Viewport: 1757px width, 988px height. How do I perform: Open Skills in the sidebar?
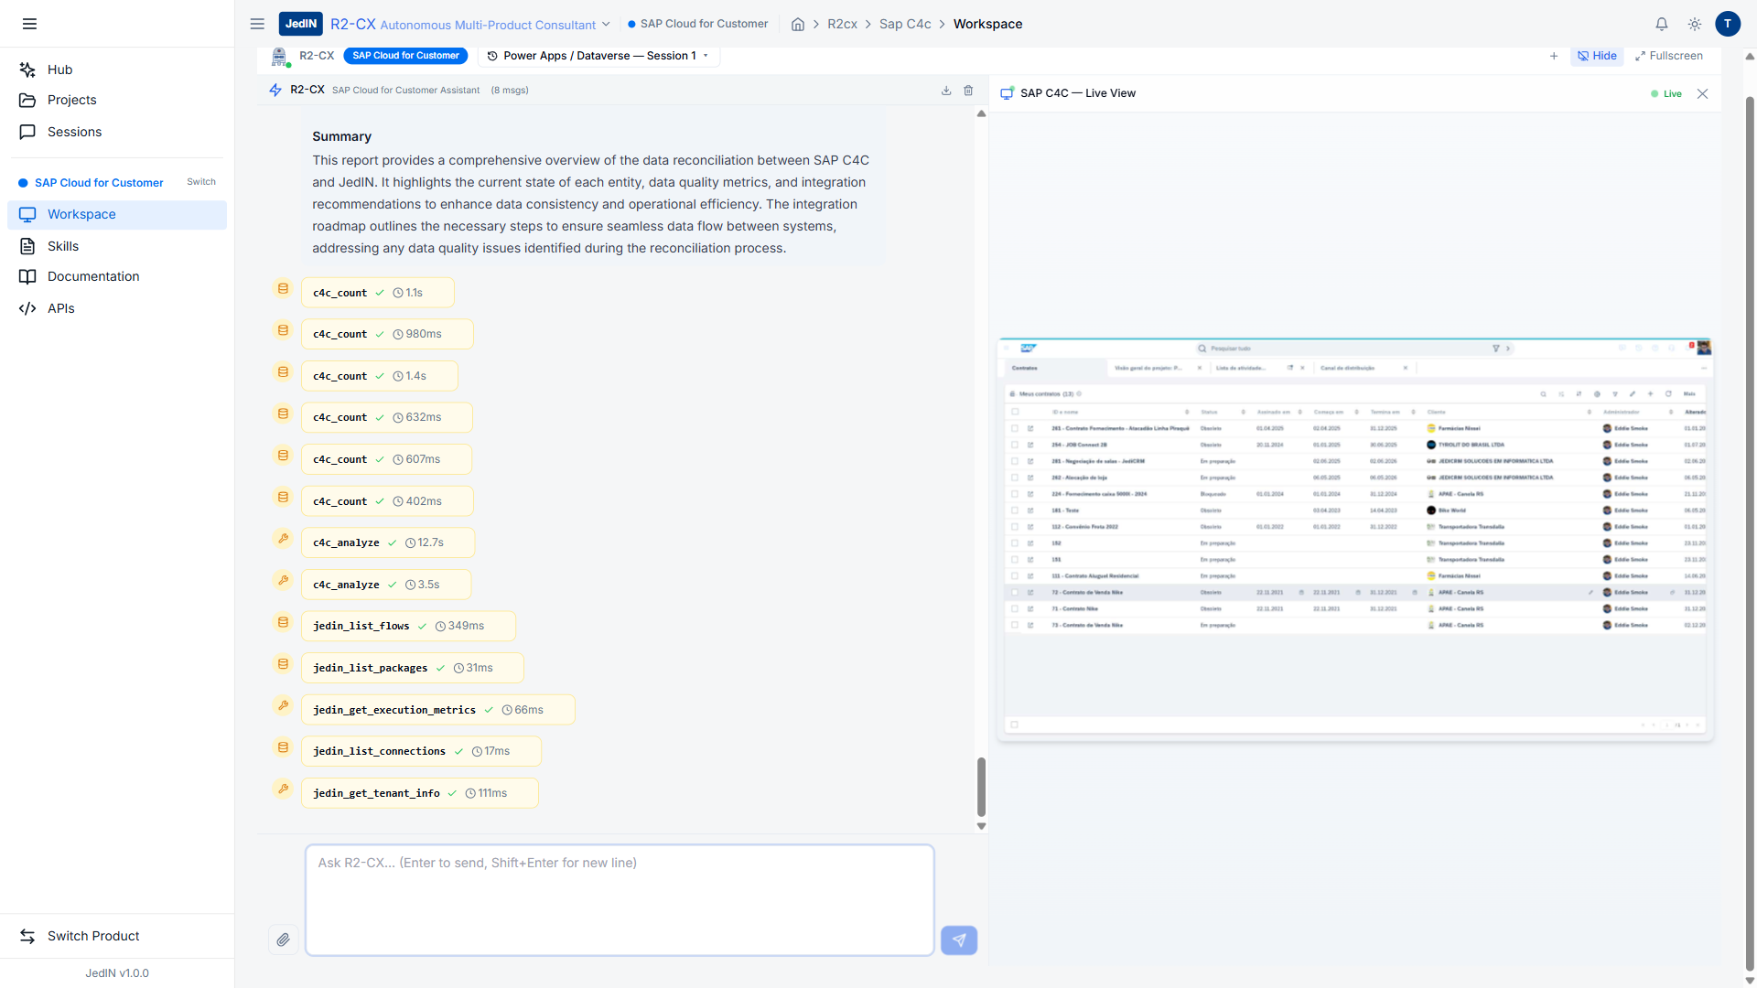[63, 246]
